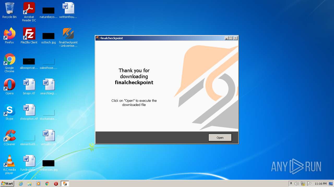Image resolution: width=334 pixels, height=187 pixels.
Task: Select the Google Chrome desktop shortcut
Action: coord(9,63)
